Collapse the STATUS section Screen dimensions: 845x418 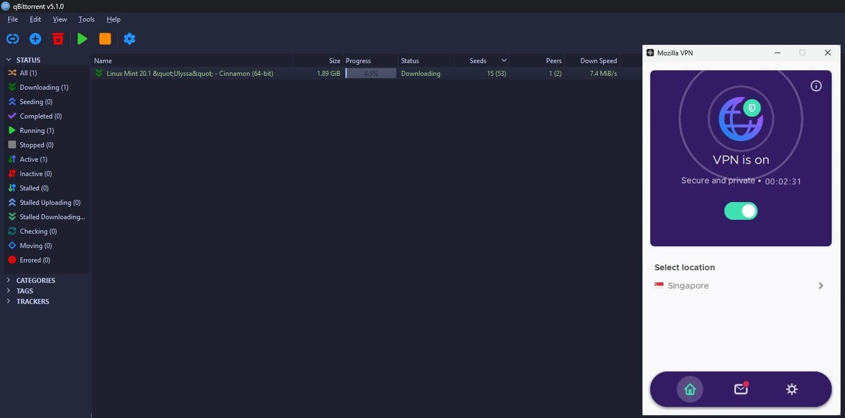pyautogui.click(x=8, y=60)
